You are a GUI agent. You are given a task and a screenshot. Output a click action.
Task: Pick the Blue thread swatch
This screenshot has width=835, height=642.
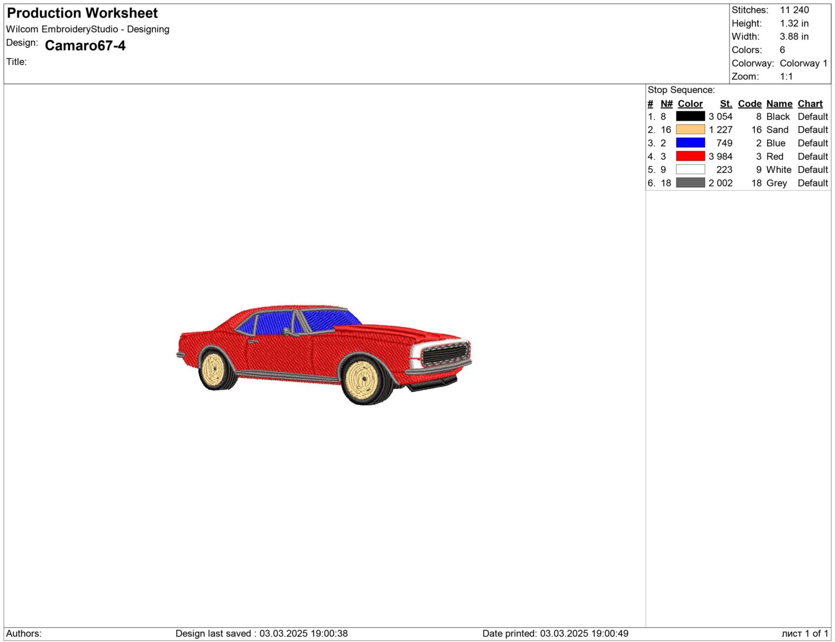pos(690,143)
